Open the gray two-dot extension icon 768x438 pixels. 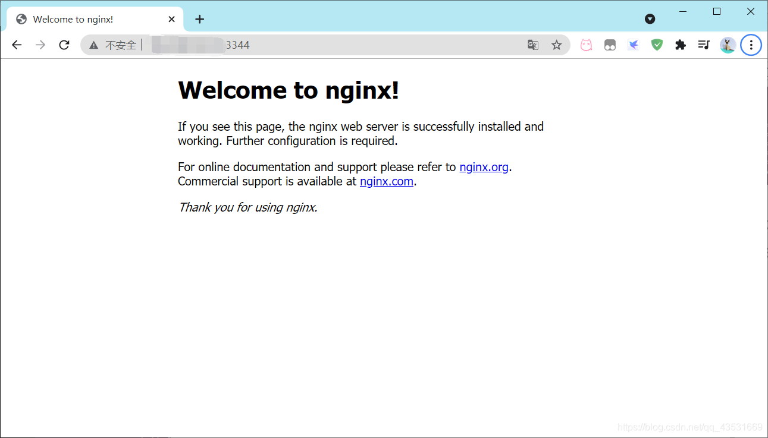click(610, 45)
